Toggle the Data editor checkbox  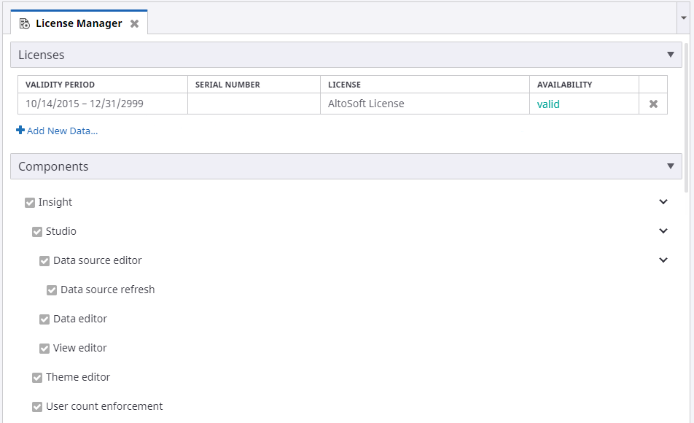(44, 319)
